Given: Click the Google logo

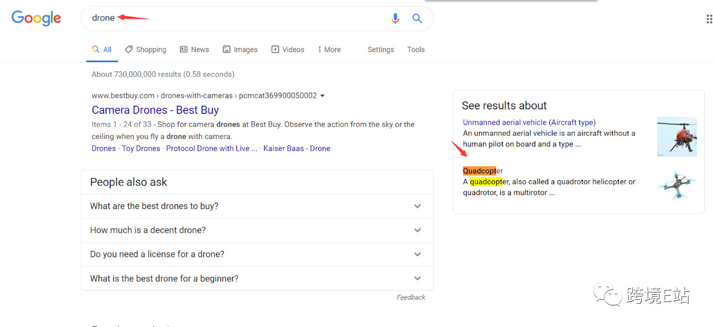Looking at the screenshot, I should [36, 18].
